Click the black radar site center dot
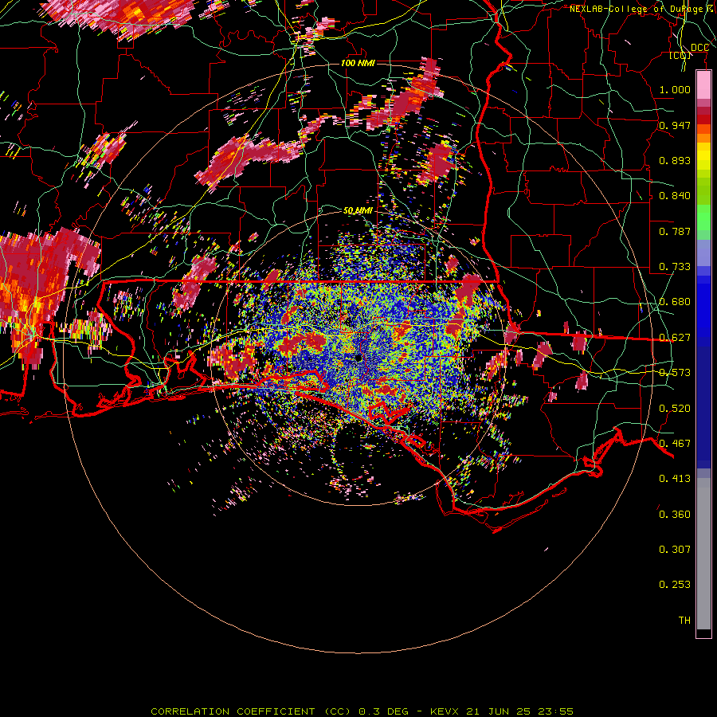717x717 pixels. (x=358, y=358)
